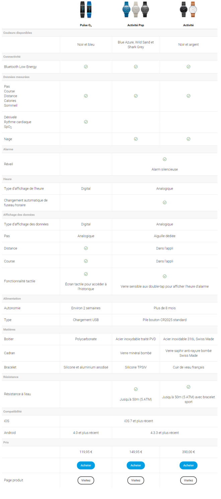221x499 pixels.
Task: Open Activité Pop product page via Visitez
Action: (x=136, y=480)
